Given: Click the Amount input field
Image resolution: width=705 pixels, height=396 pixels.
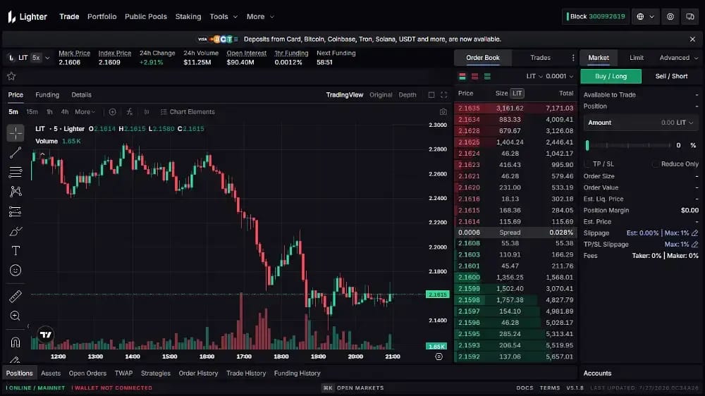Looking at the screenshot, I should tap(641, 123).
